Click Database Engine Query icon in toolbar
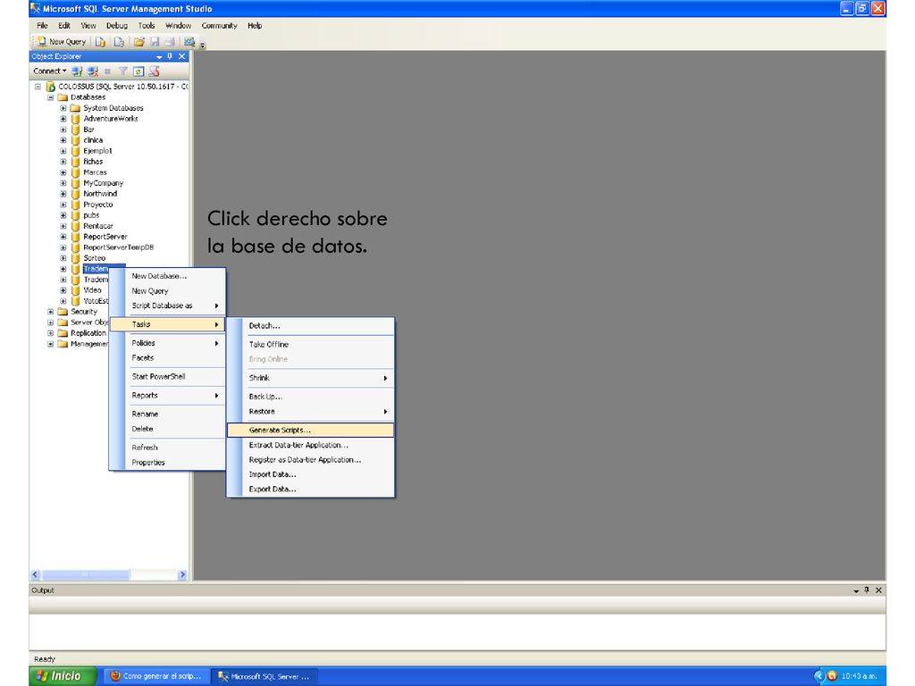The width and height of the screenshot is (915, 686). (100, 42)
